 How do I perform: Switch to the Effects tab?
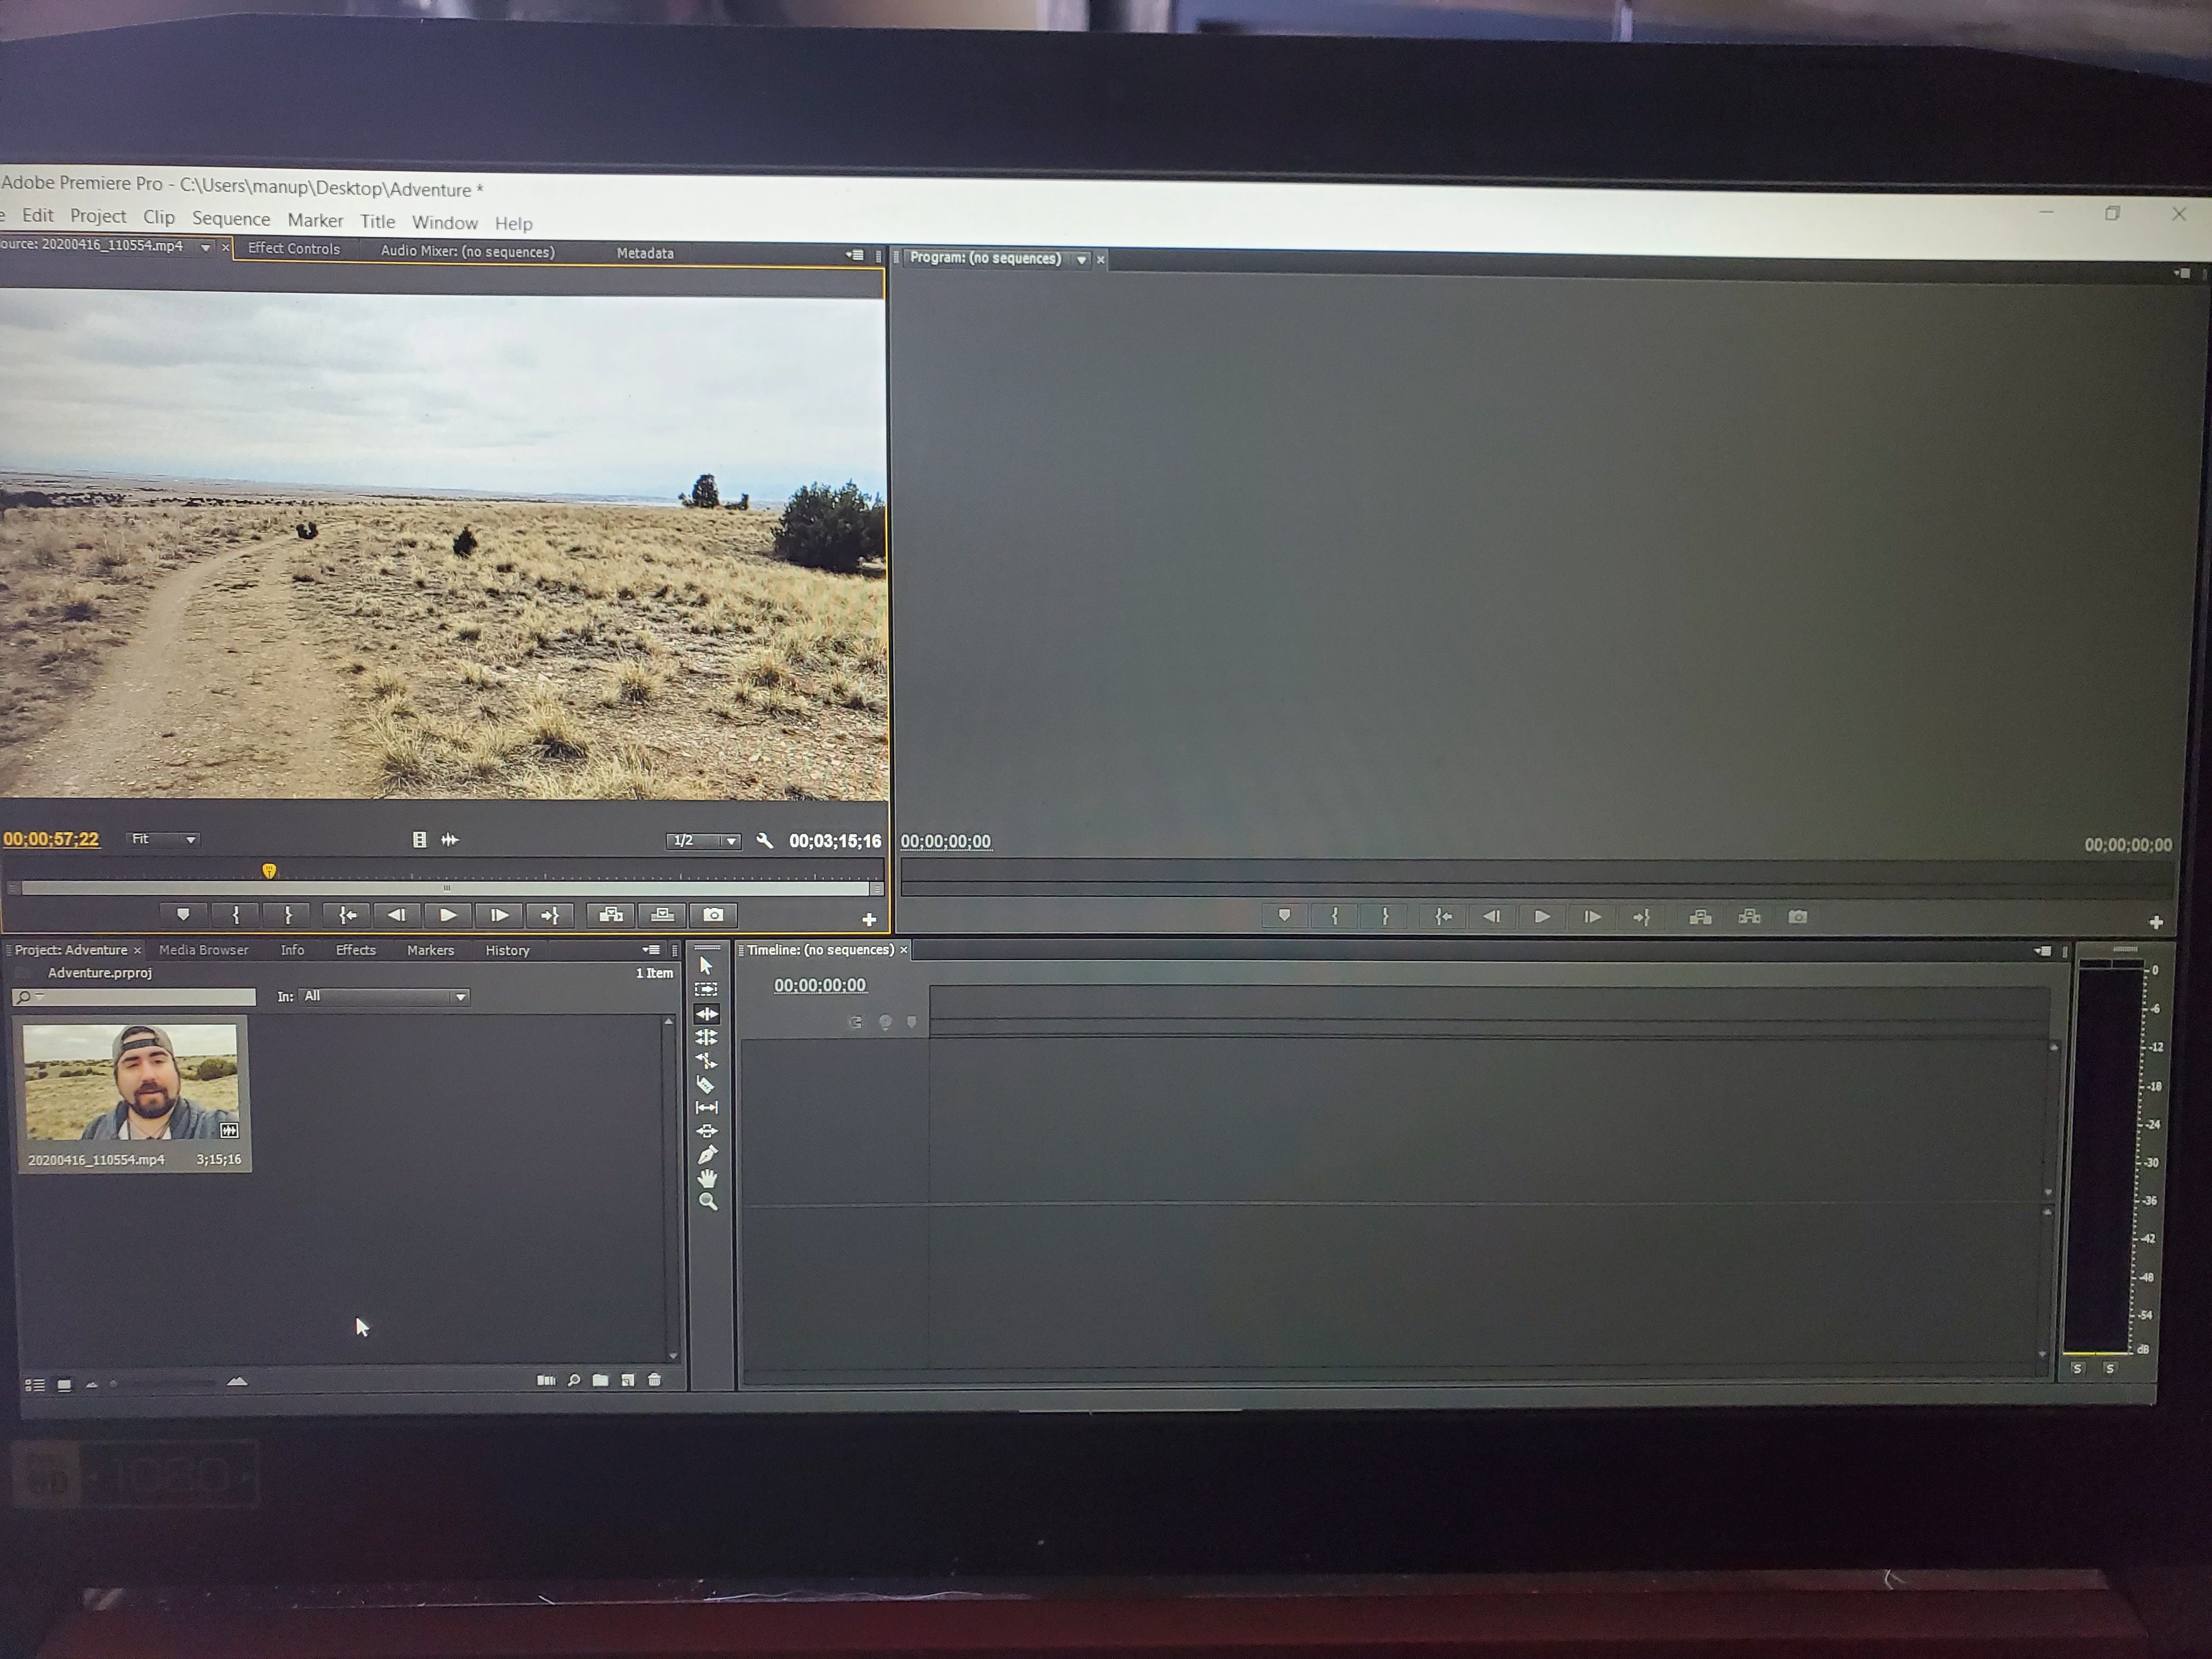click(355, 950)
